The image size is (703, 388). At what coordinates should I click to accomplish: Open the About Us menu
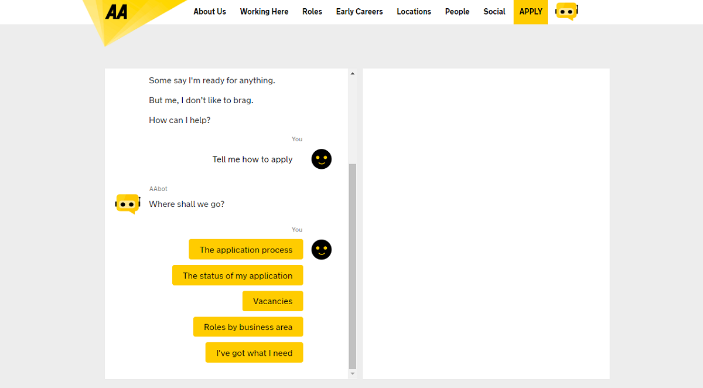210,12
